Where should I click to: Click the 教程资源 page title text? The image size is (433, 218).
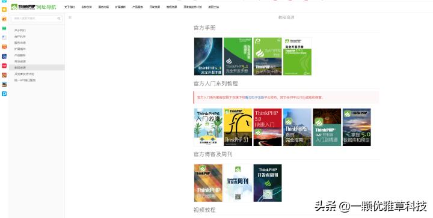pos(286,17)
